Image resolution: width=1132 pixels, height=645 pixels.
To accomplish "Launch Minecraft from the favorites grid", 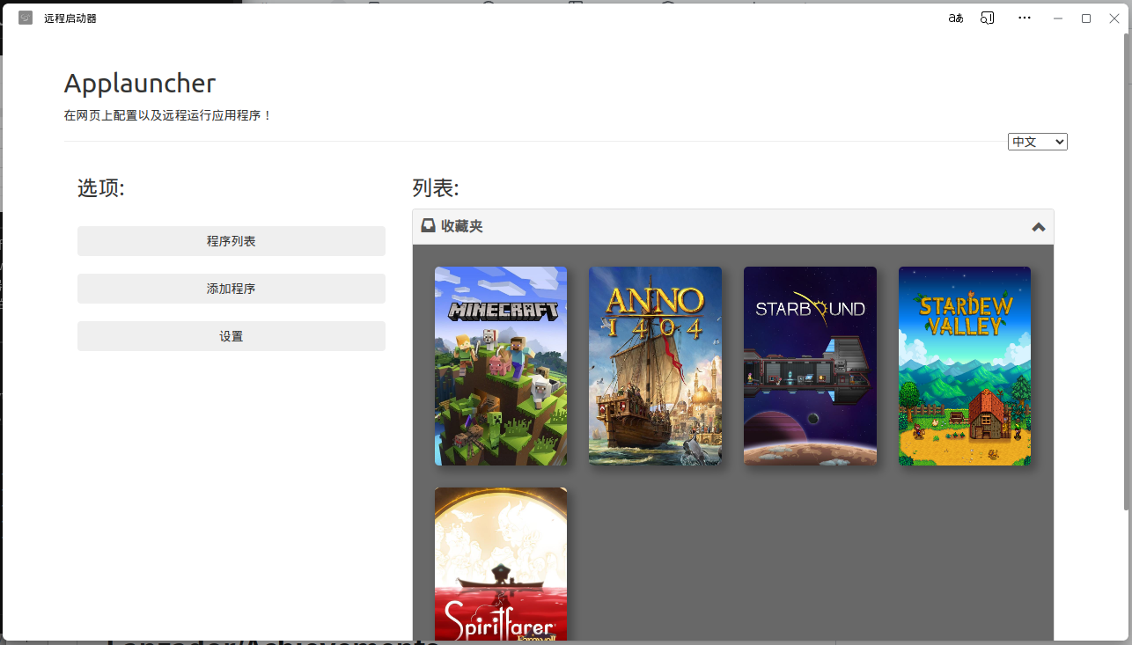I will click(500, 366).
